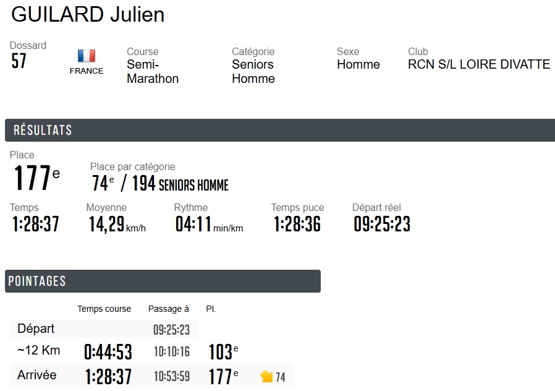The width and height of the screenshot is (555, 391).
Task: Click the Semi-Marathon course value
Action: 153,71
